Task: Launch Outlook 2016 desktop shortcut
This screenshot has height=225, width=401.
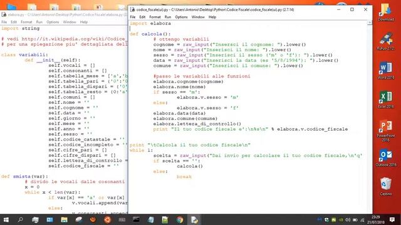Action: tap(386, 157)
